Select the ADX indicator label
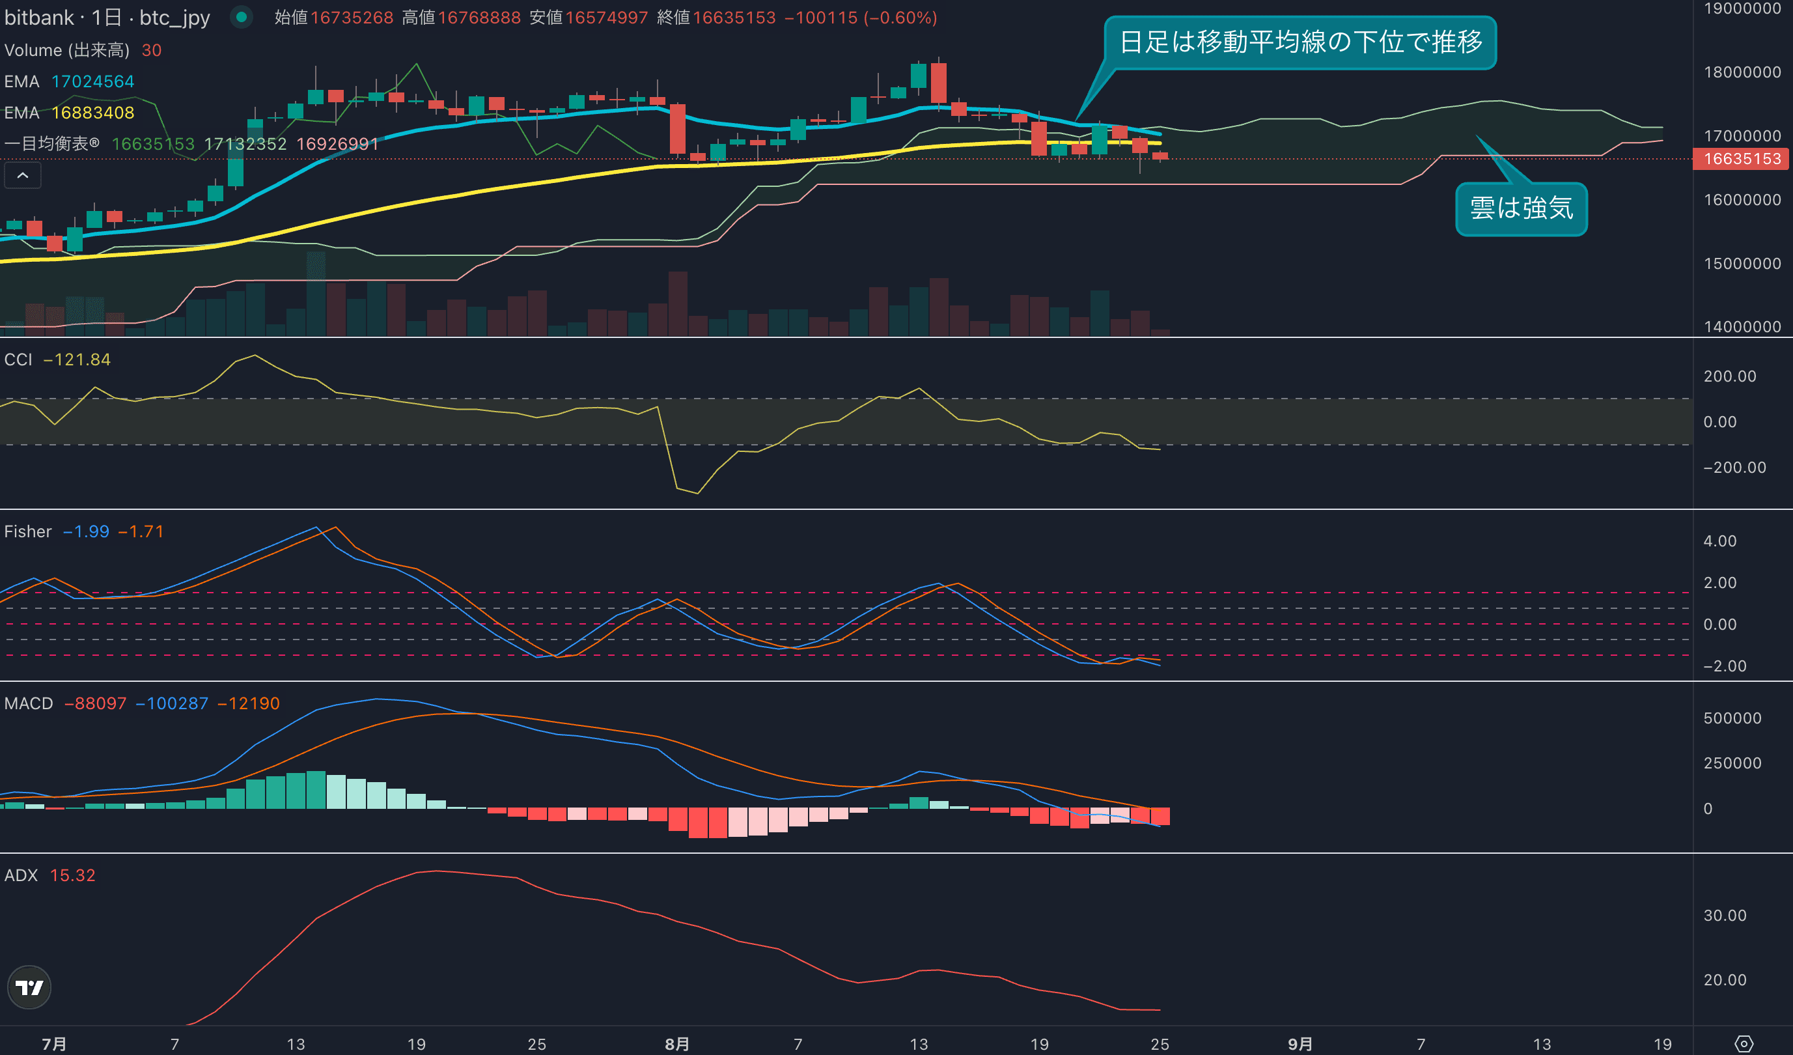Viewport: 1793px width, 1055px height. click(x=21, y=876)
